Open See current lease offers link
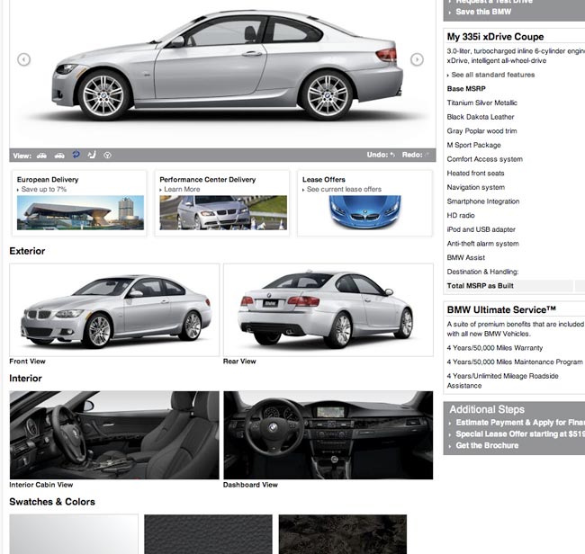585x554 pixels. [x=344, y=190]
